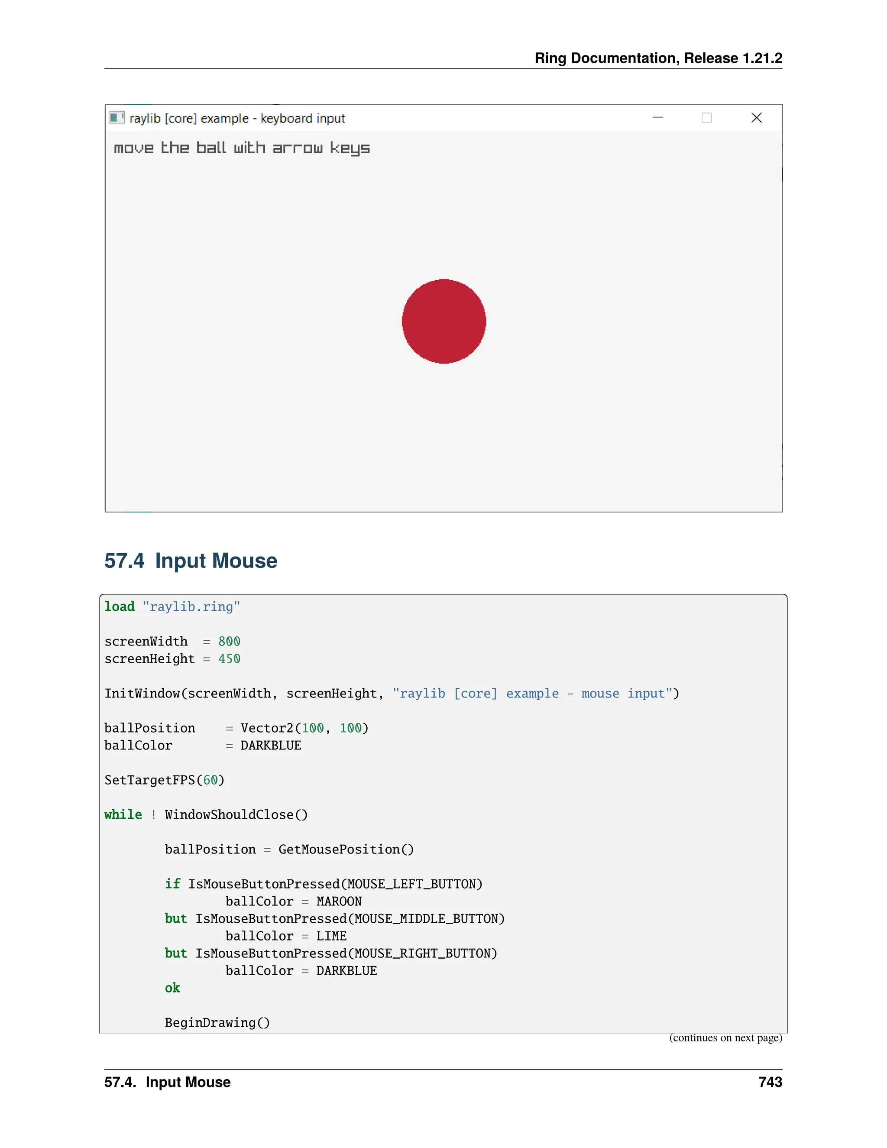The width and height of the screenshot is (887, 1148).
Task: Maximize the raylib example window
Action: [707, 118]
